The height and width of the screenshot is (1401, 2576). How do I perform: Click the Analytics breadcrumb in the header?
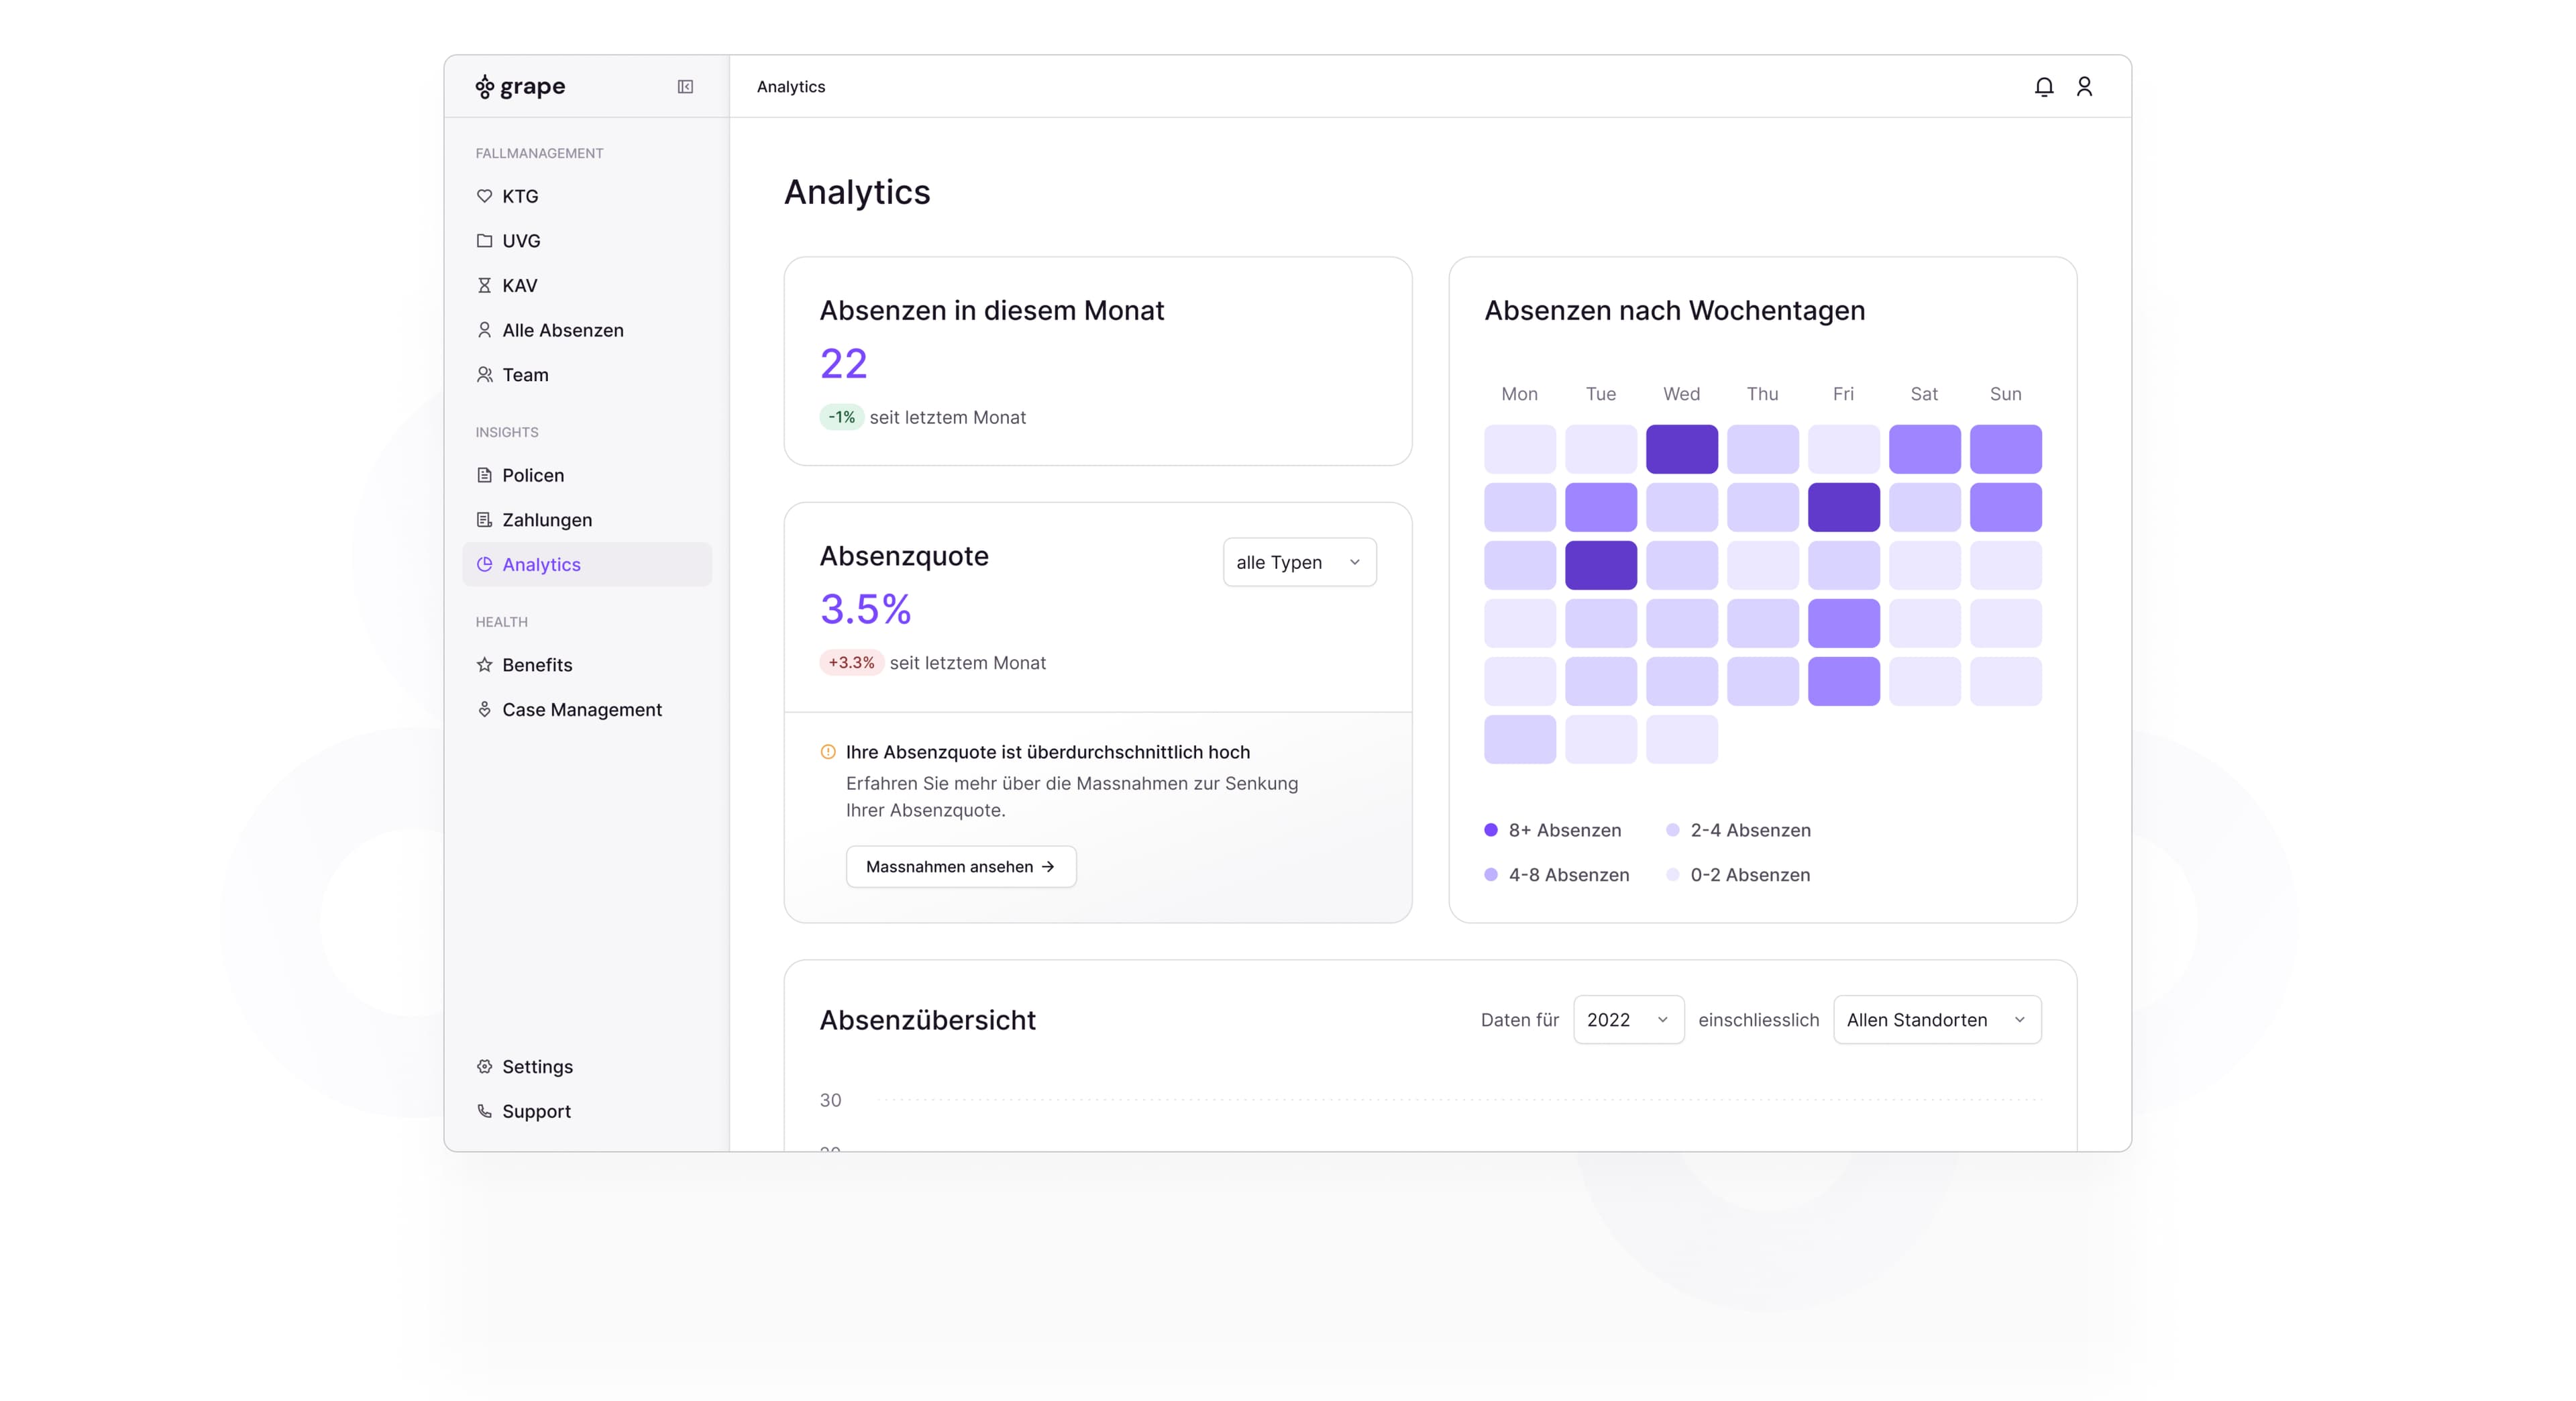[x=790, y=87]
